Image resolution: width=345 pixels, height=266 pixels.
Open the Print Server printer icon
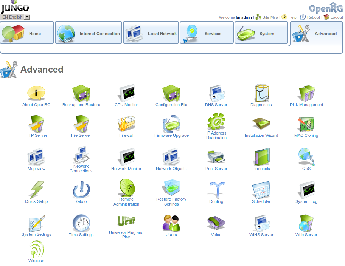click(216, 156)
